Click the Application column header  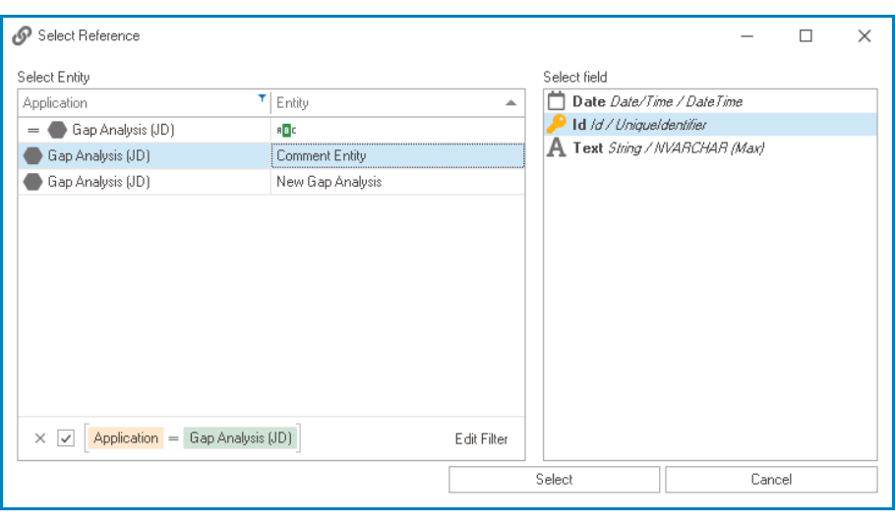coord(145,103)
